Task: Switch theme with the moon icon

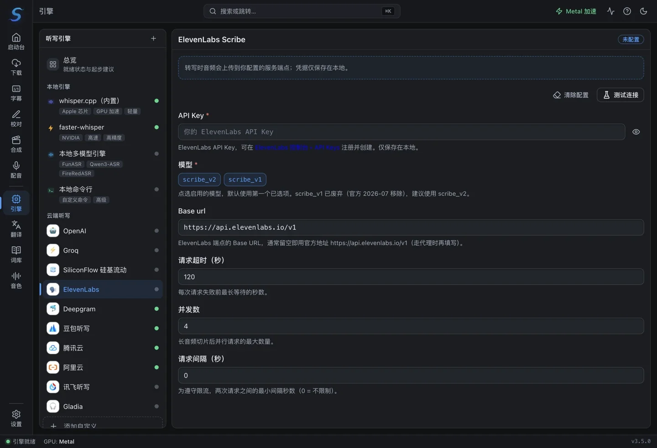Action: (x=643, y=11)
